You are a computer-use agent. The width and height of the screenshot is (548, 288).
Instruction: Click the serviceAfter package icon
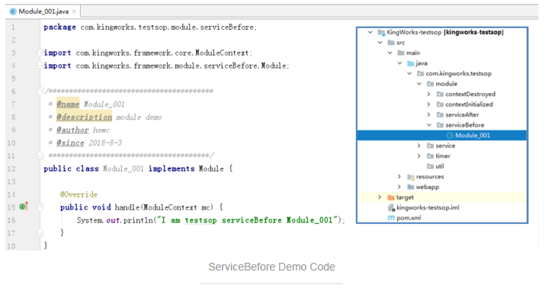(x=440, y=114)
